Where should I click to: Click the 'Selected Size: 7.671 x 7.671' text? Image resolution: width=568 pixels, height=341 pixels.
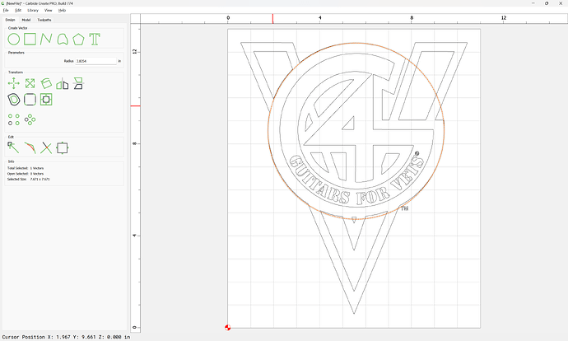click(29, 179)
